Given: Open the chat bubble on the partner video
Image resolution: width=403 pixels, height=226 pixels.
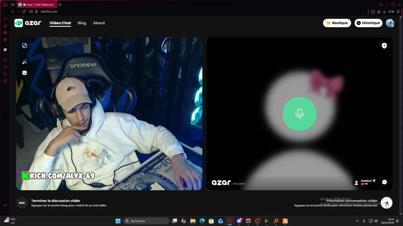Looking at the screenshot, I should click(384, 182).
